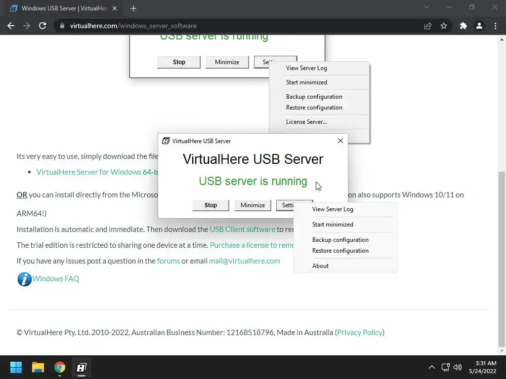This screenshot has width=506, height=379.
Task: Click the site lock icon in address bar
Action: [x=62, y=26]
